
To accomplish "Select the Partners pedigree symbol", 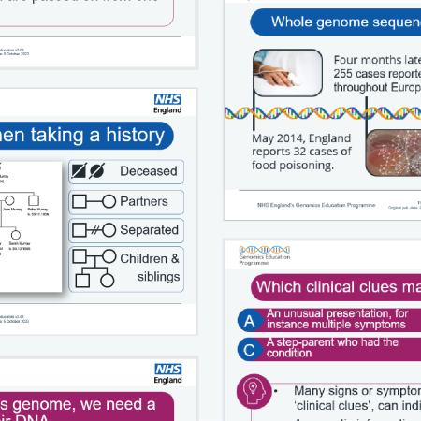I will 126,202.
